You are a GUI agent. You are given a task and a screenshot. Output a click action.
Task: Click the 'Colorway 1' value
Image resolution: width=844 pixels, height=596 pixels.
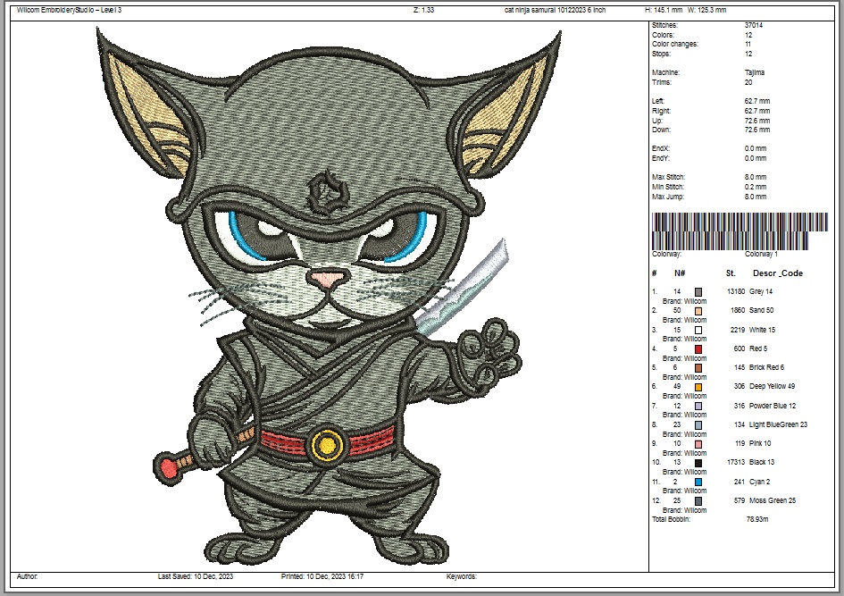tap(761, 254)
